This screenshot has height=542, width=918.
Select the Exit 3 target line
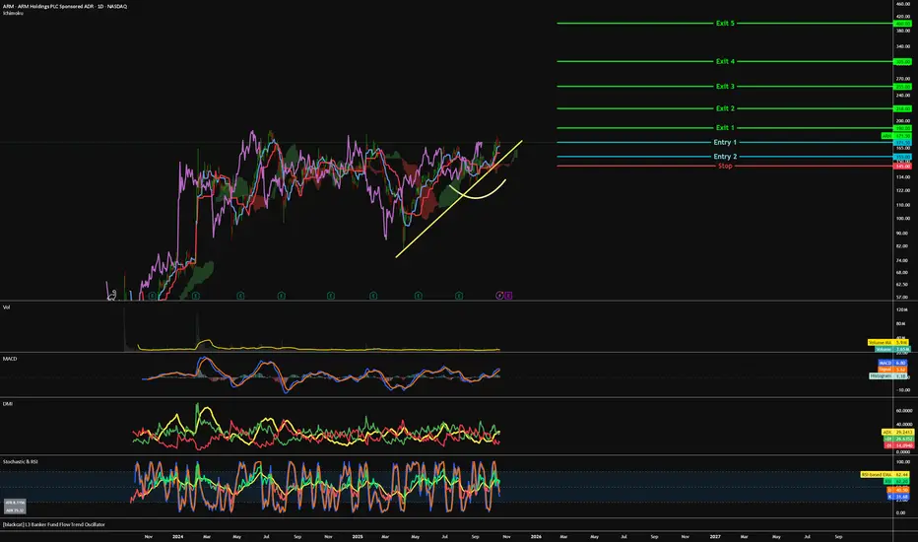(725, 87)
